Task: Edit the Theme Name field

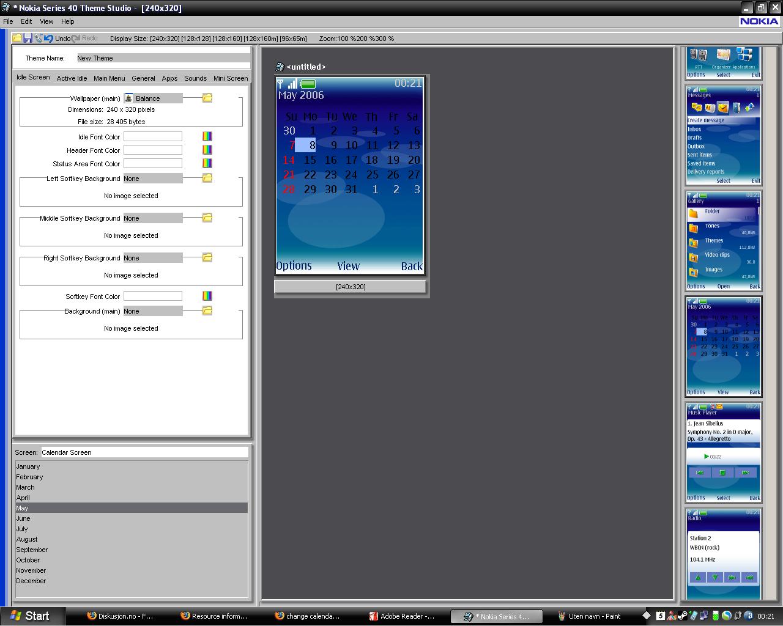Action: [x=163, y=58]
